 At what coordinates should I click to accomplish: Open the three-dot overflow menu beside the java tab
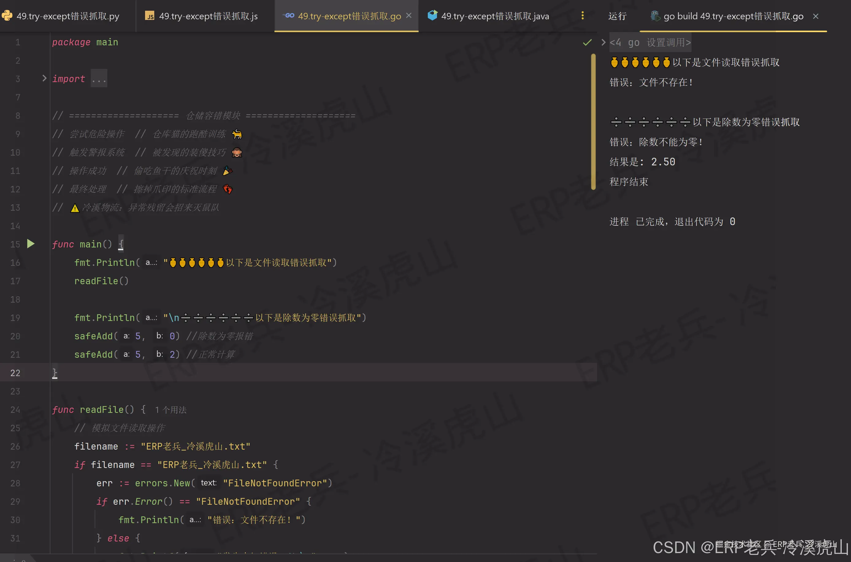[583, 16]
